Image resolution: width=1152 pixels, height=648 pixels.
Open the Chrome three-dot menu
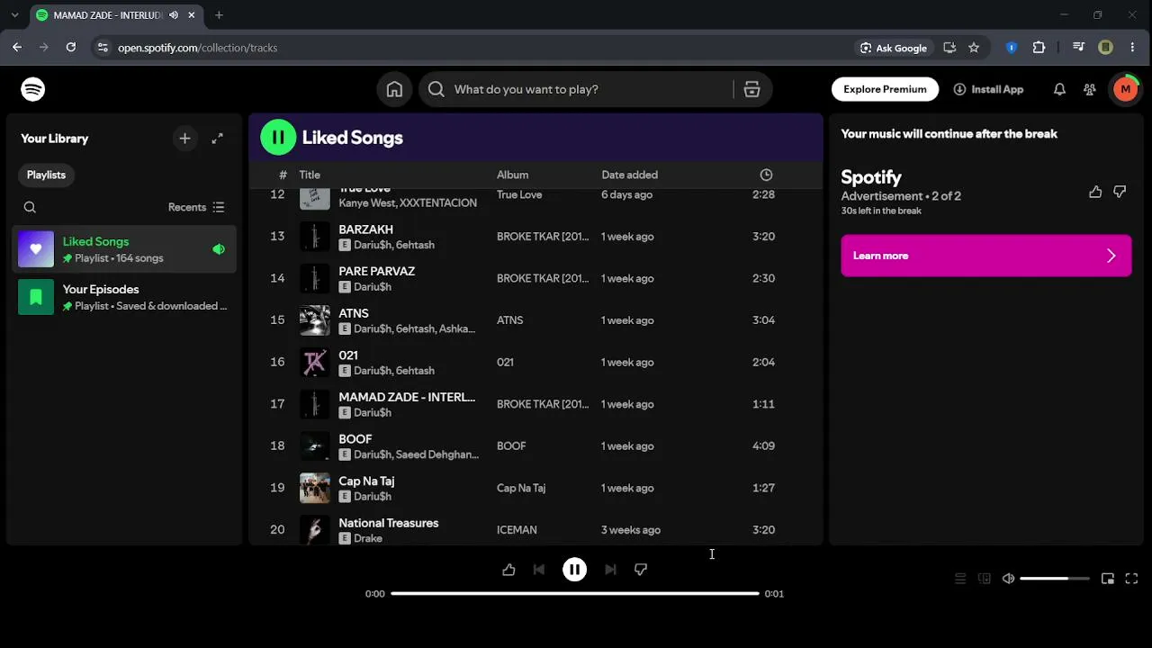point(1132,48)
